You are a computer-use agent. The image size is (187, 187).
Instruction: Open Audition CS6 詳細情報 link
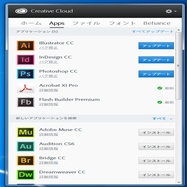pyautogui.click(x=49, y=149)
